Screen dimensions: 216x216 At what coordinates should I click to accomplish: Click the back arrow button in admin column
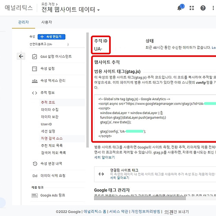pos(21,56)
